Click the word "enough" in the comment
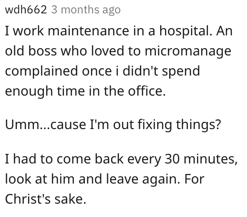This screenshot has height=217, width=247. coord(29,92)
